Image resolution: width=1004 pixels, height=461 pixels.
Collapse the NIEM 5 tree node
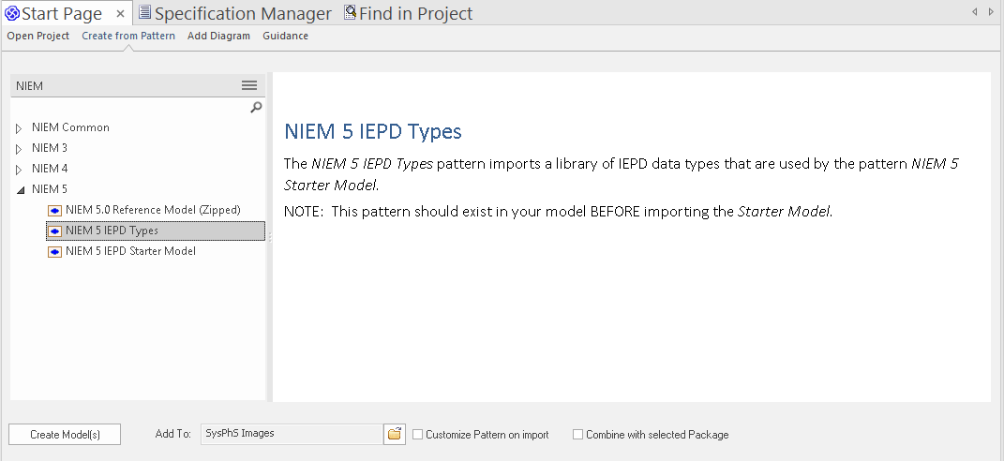(19, 190)
